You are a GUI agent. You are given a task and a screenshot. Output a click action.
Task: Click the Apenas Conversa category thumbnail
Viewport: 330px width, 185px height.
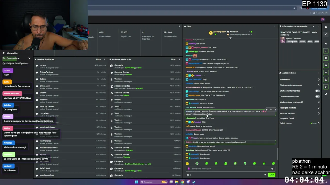[283, 40]
